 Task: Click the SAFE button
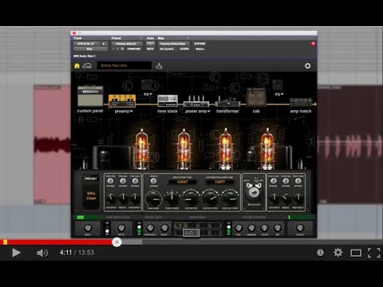coord(150,49)
